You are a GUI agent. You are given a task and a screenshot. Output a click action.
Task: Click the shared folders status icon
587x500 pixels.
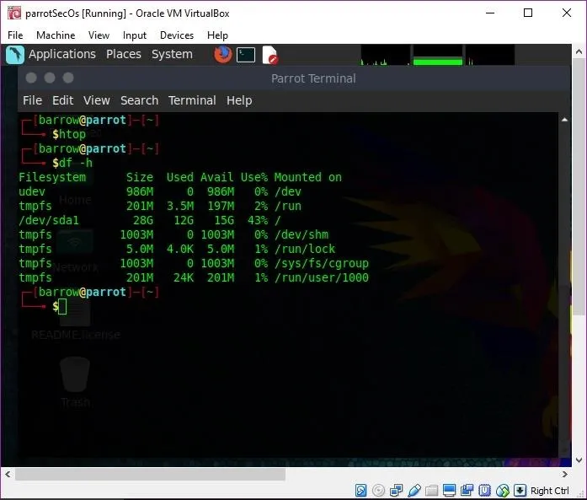431,490
